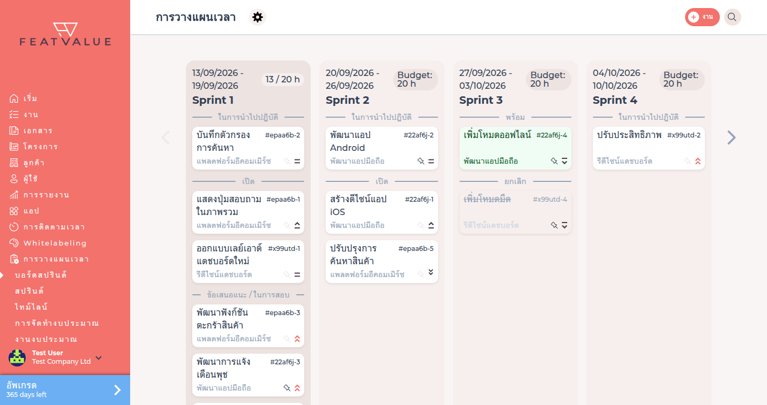Image resolution: width=767 pixels, height=405 pixels.
Task: Toggle pin on card #22af6j-4
Action: [x=554, y=161]
